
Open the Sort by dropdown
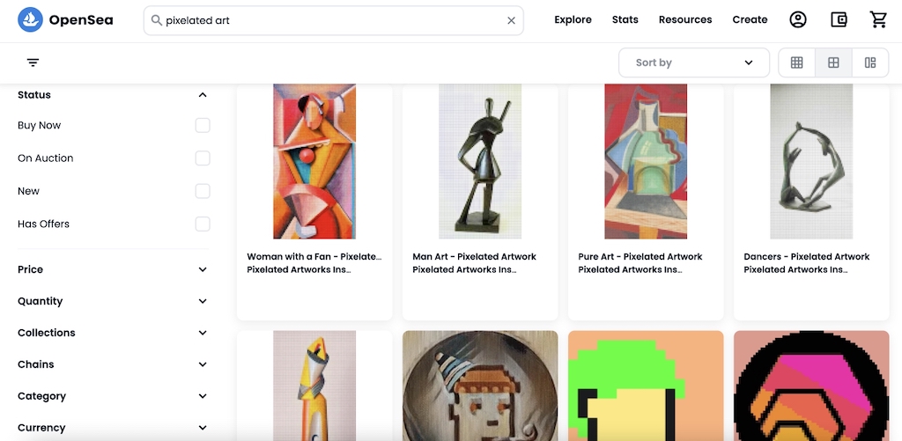(694, 62)
